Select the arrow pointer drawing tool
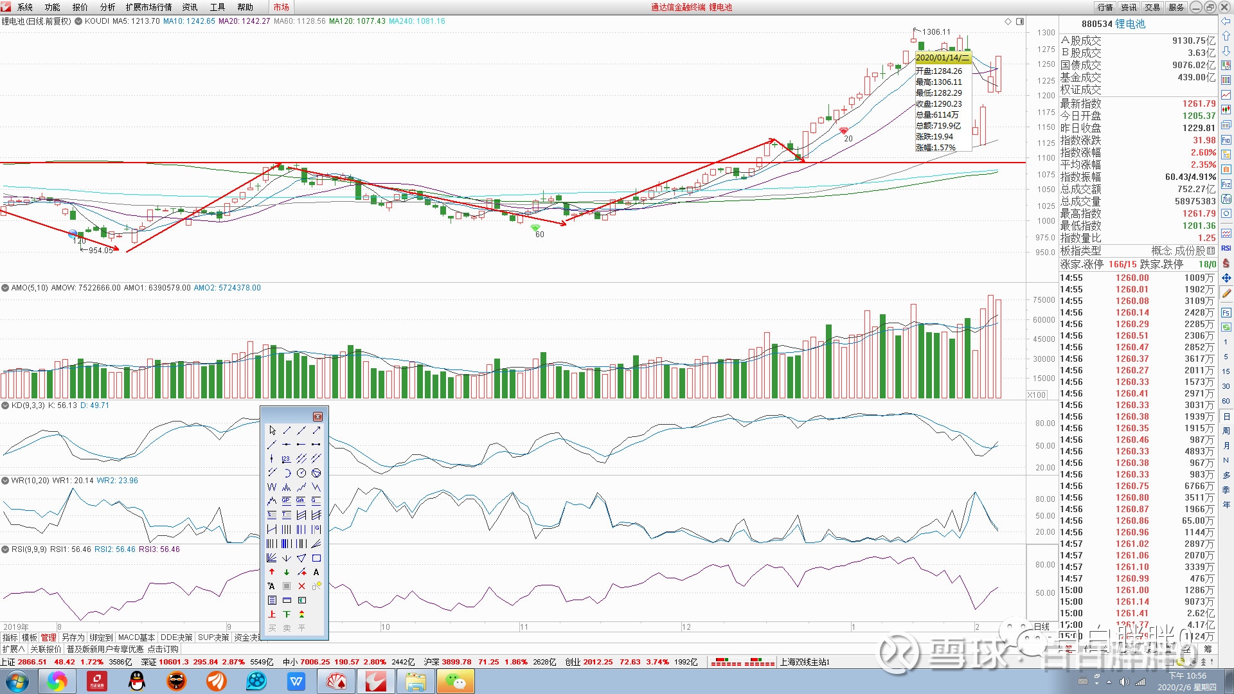 pyautogui.click(x=272, y=431)
